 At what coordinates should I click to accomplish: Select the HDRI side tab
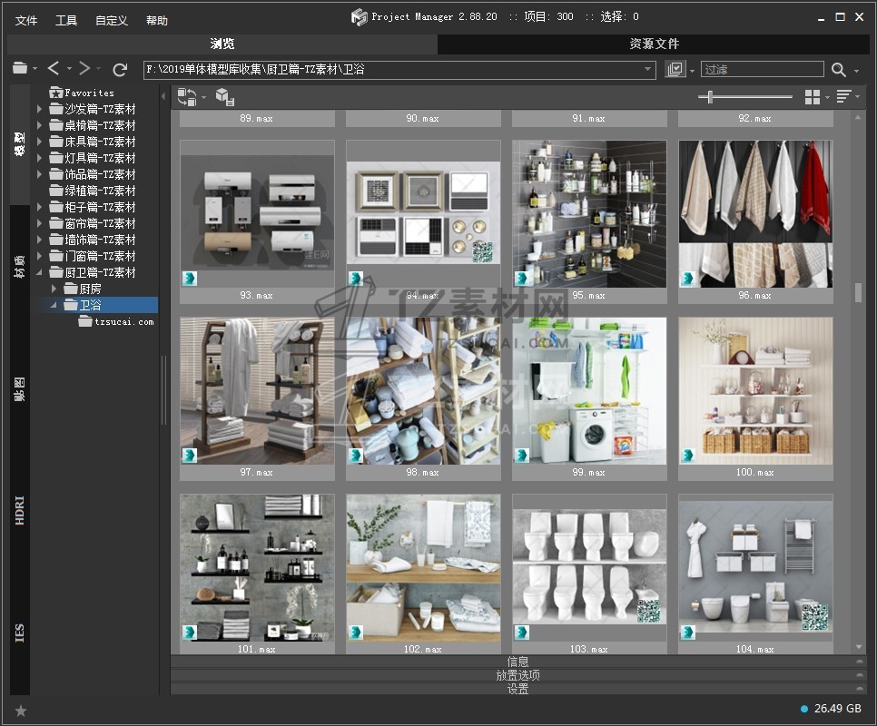click(20, 511)
